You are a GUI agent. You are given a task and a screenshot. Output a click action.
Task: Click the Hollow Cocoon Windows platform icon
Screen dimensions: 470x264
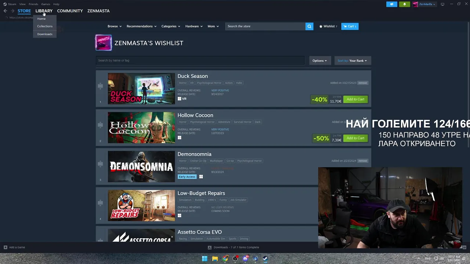(x=180, y=138)
